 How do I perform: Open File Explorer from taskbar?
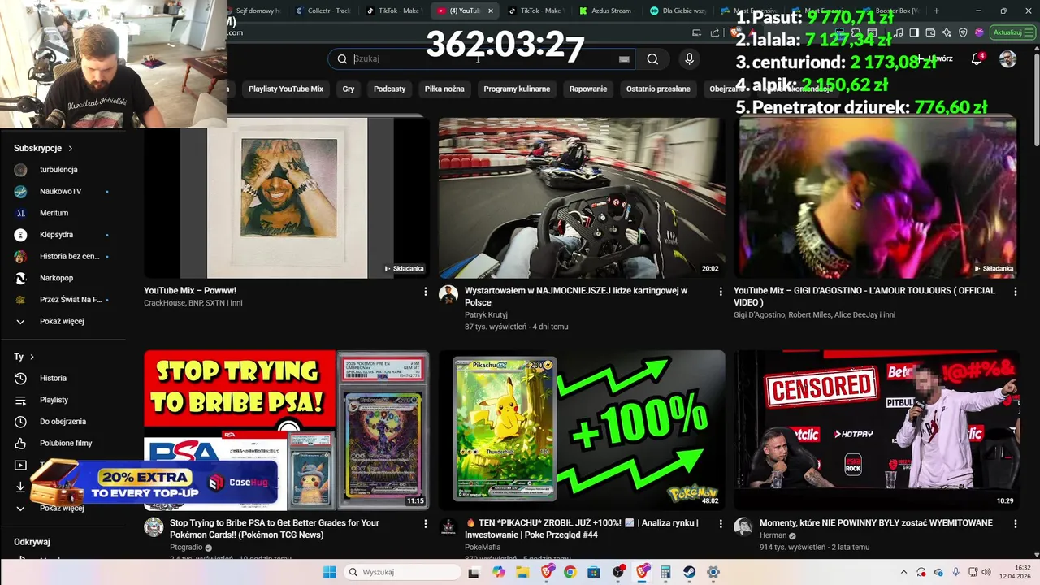522,572
